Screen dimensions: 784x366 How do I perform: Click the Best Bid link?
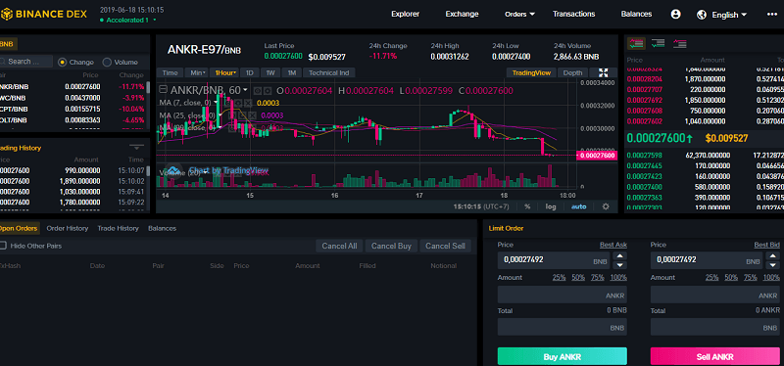[767, 245]
